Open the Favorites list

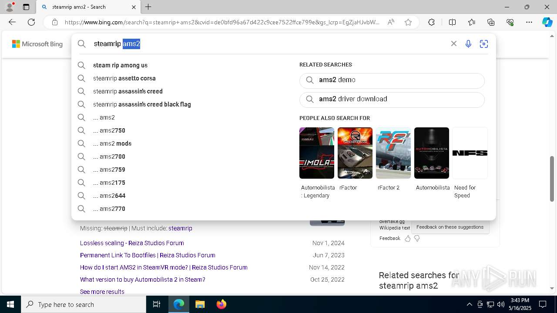(472, 22)
